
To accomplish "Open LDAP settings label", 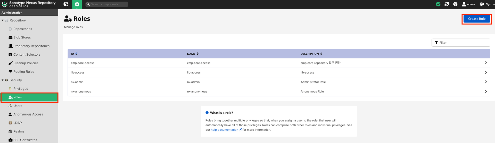I will coord(18,123).
